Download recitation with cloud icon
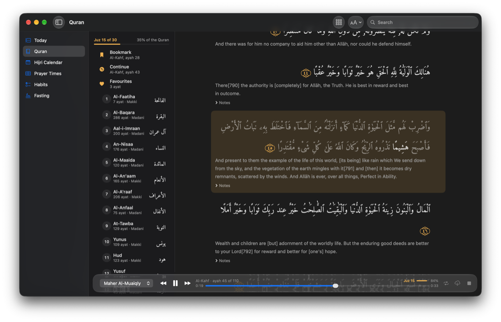Viewport: 501px width, 322px height. (458, 284)
